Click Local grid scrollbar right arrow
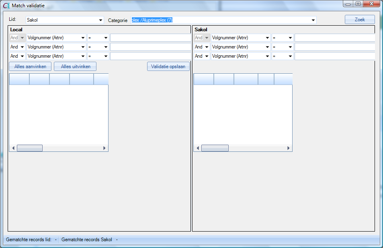The width and height of the screenshot is (383, 248). point(104,148)
